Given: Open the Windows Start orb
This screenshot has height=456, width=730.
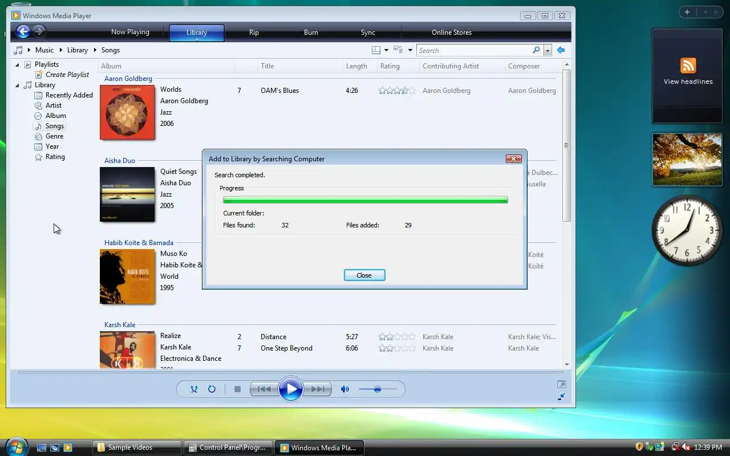Looking at the screenshot, I should pos(16,446).
